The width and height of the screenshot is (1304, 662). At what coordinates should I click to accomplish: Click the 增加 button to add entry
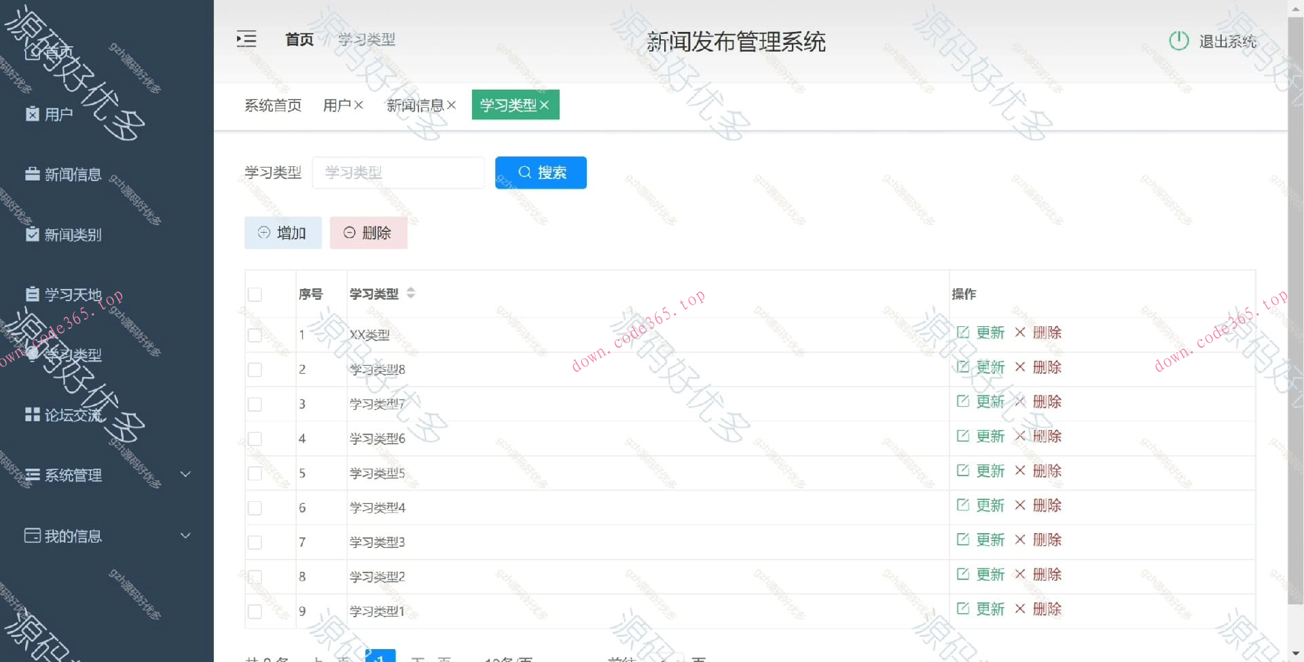[283, 233]
